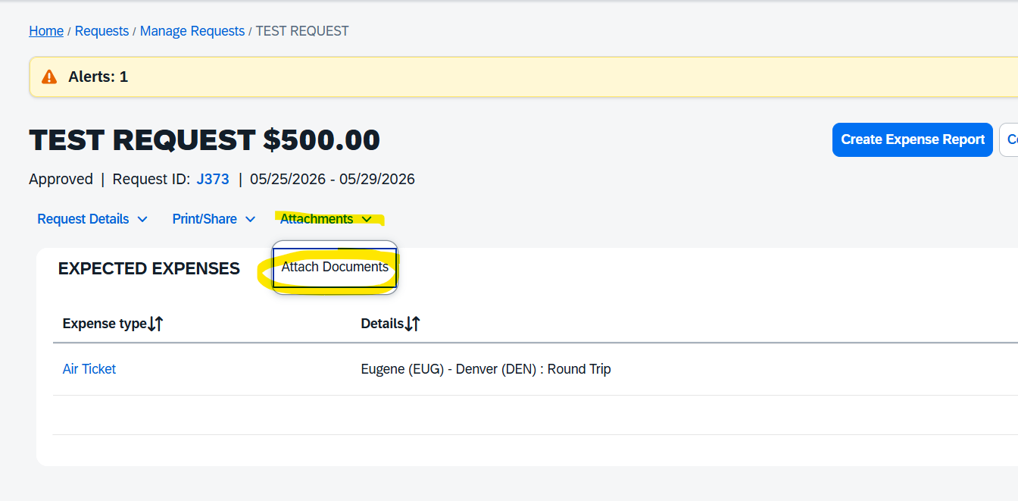This screenshot has height=501, width=1018.
Task: Click the Attachments chevron arrow
Action: click(x=367, y=219)
